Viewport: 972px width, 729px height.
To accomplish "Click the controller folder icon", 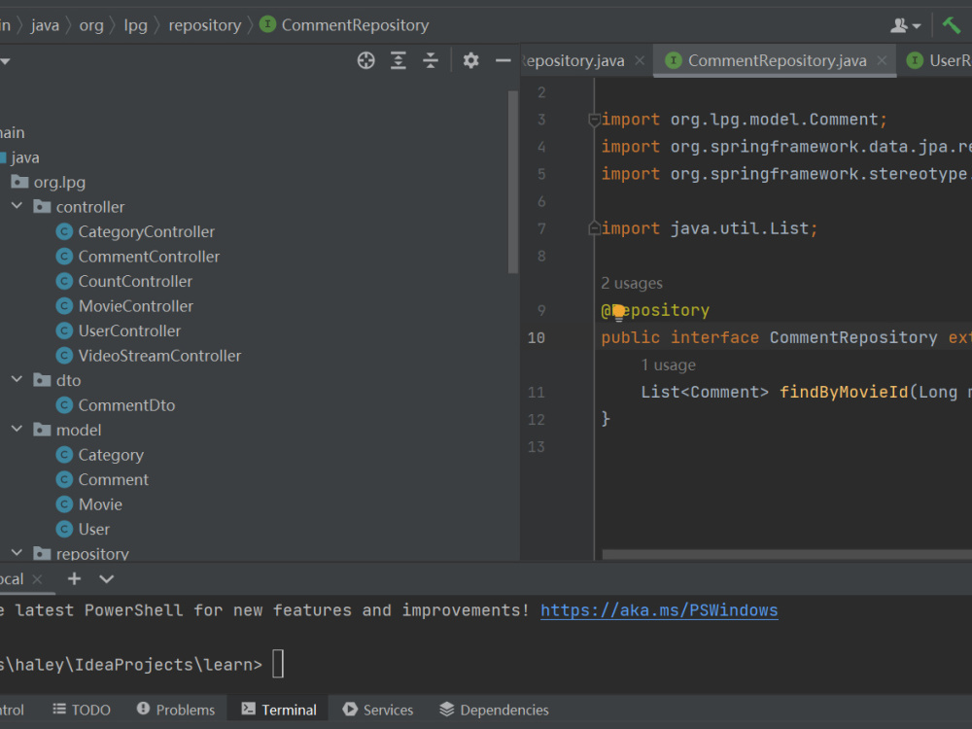I will pos(42,206).
